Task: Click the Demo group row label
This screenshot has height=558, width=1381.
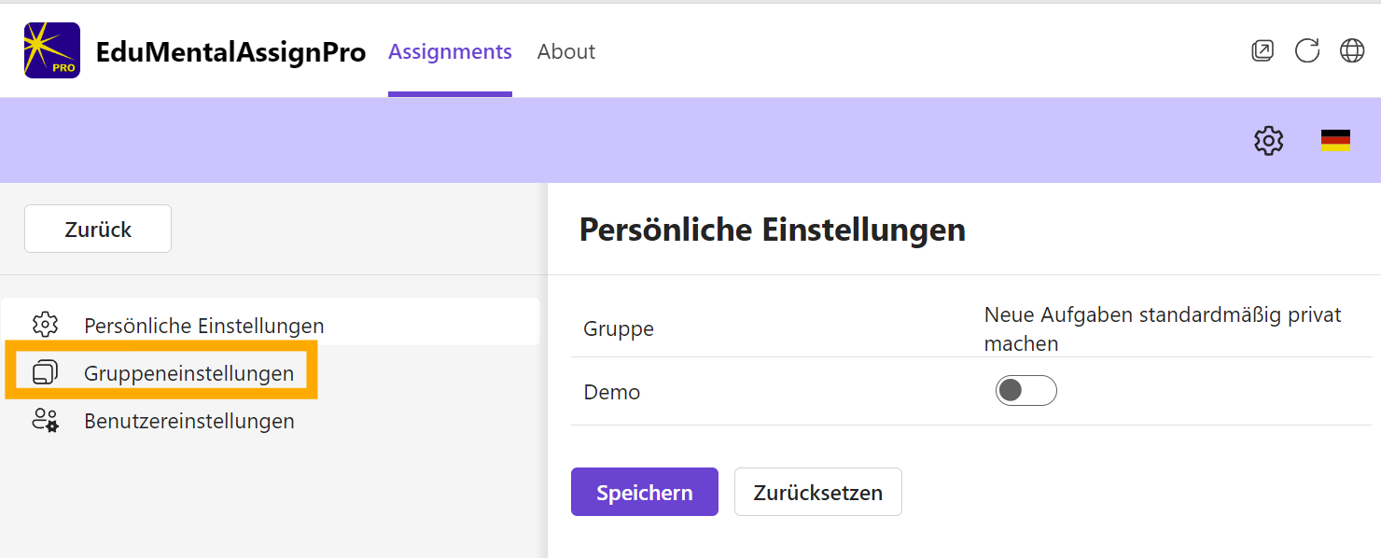Action: [611, 392]
